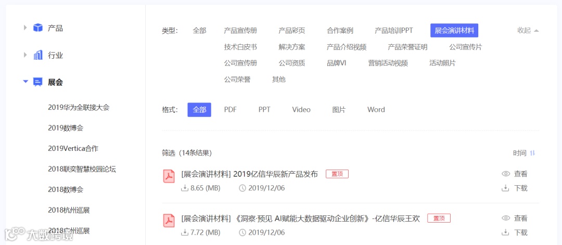Click 置顶 tag on 2019亿信华辰新产品发布
The image size is (562, 245).
pos(337,174)
